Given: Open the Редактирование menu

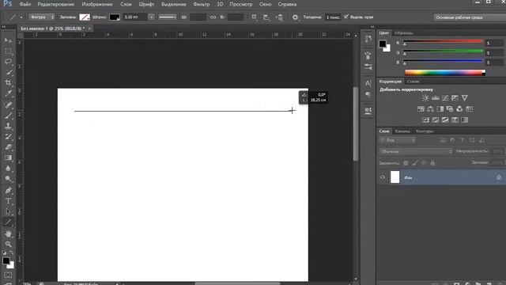Looking at the screenshot, I should 56,5.
